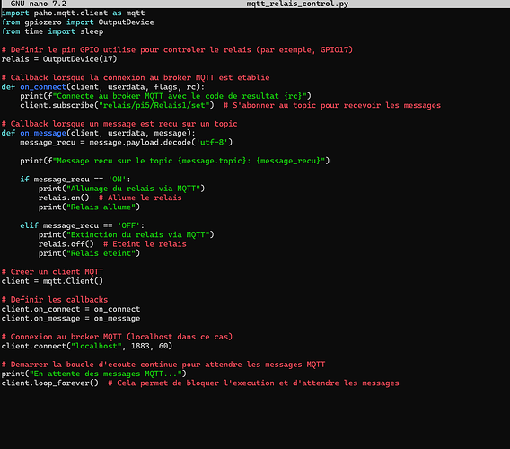
Task: Click the 'client.on_message = on_message' line
Action: click(71, 319)
